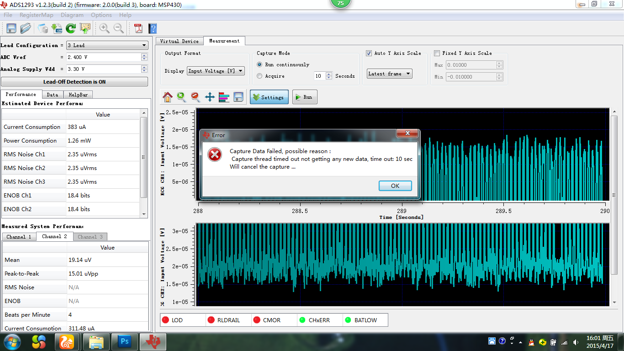Click the network signal tray icon
This screenshot has width=624, height=351.
(564, 341)
